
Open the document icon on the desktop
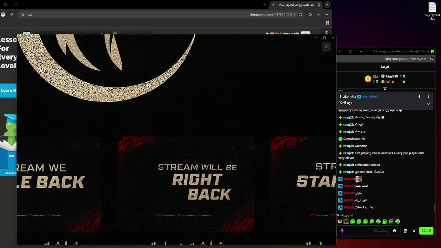[432, 7]
